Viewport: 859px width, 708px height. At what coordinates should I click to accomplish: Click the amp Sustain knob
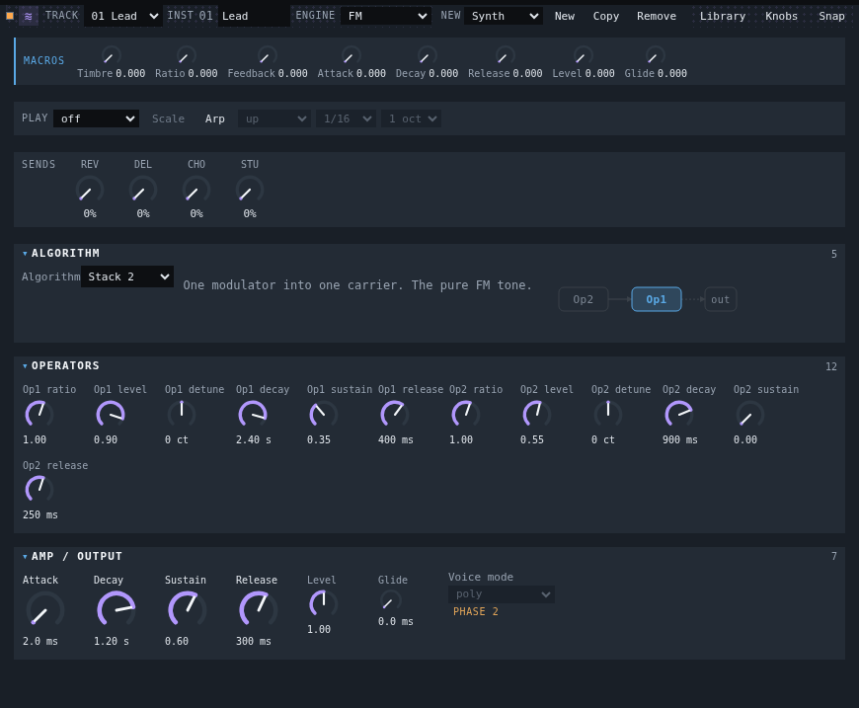click(x=187, y=609)
